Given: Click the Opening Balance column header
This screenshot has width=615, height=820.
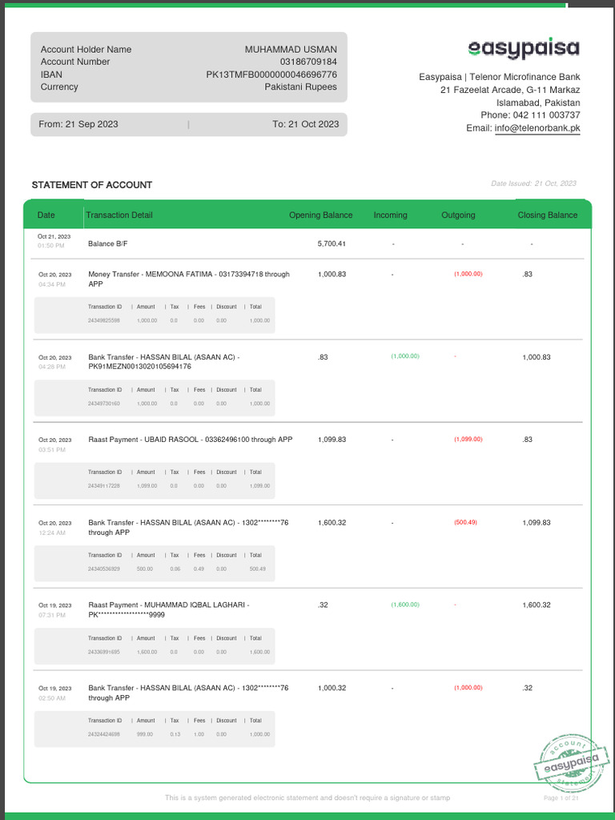Looking at the screenshot, I should point(320,215).
